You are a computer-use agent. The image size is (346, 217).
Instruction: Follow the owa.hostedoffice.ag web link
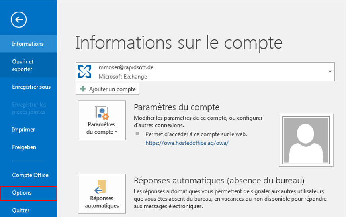pos(187,143)
